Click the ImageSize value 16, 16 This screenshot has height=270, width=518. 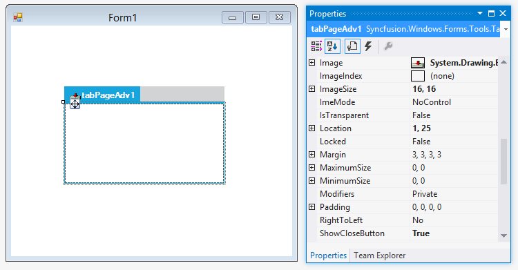point(424,89)
